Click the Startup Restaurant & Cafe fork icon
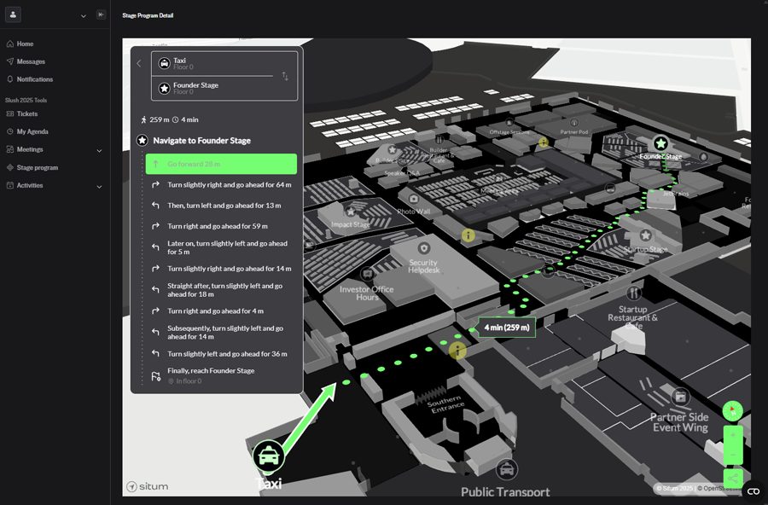The image size is (768, 505). (x=634, y=293)
